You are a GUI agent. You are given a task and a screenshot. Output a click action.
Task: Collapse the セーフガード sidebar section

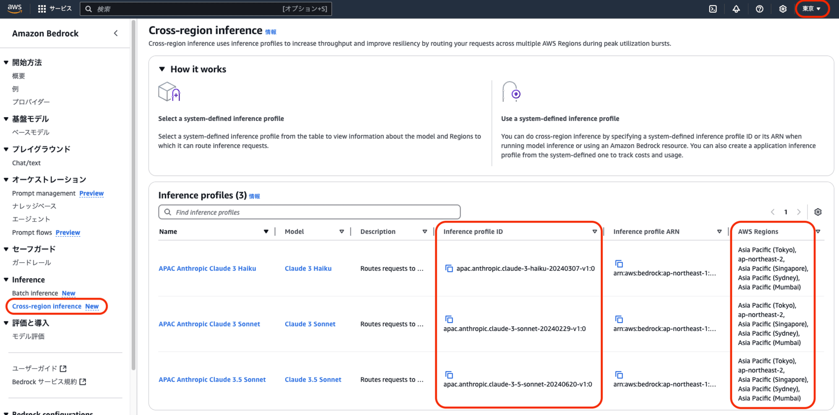click(x=6, y=249)
